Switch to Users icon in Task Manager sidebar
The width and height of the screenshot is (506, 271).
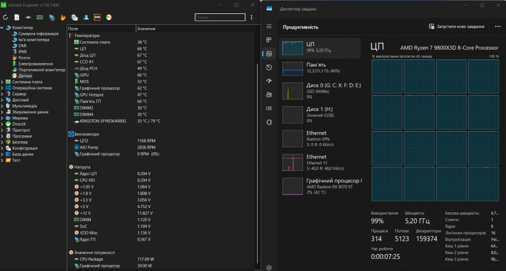click(269, 95)
